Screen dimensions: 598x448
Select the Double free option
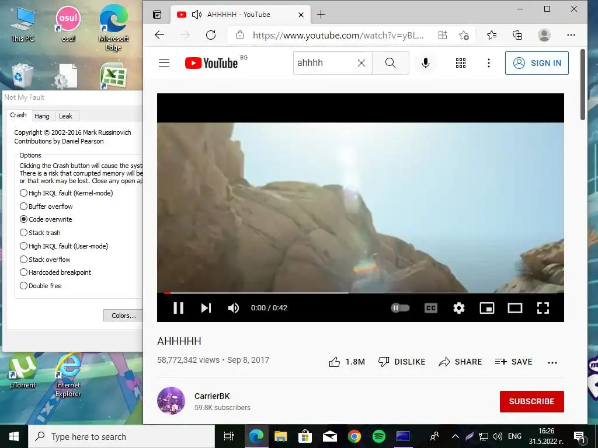40,286
